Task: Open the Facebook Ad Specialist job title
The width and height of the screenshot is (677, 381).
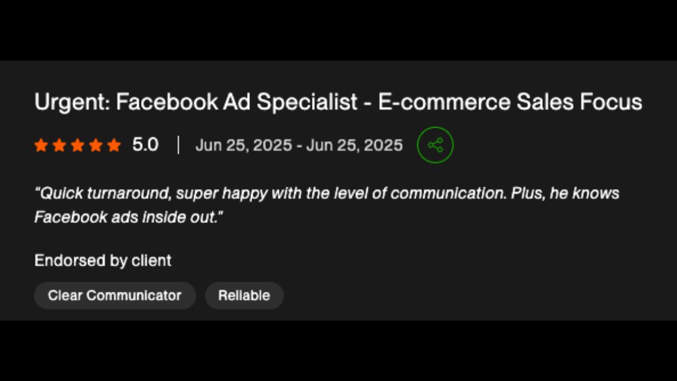Action: 338,102
